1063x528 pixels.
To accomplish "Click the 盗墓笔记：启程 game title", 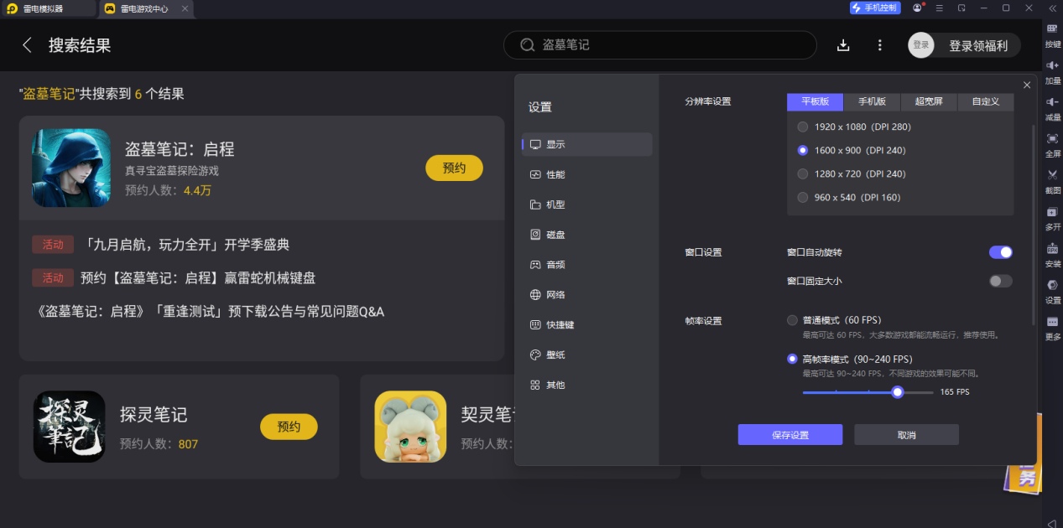I will pyautogui.click(x=180, y=149).
